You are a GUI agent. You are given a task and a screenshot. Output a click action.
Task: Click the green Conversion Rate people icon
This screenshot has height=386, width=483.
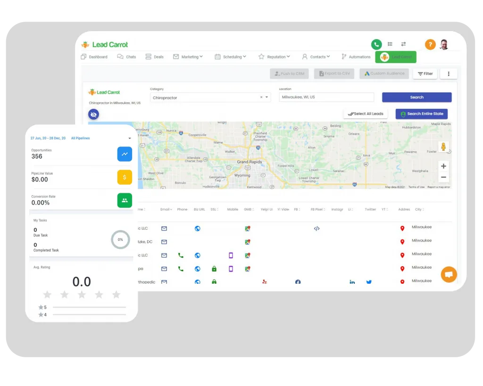[x=125, y=200]
